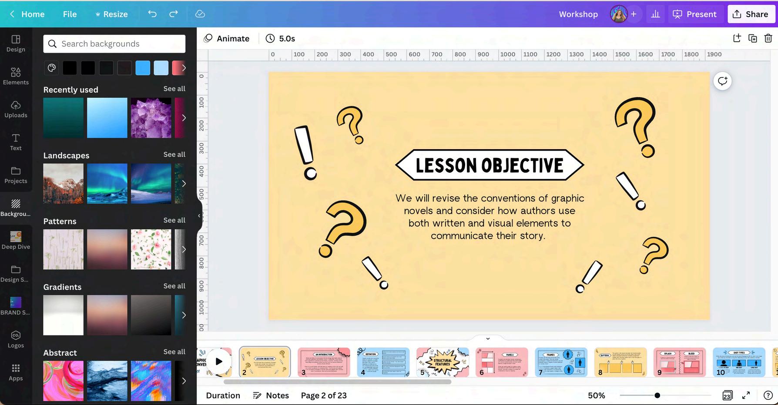
Task: Click the Search backgrounds field
Action: [x=114, y=44]
